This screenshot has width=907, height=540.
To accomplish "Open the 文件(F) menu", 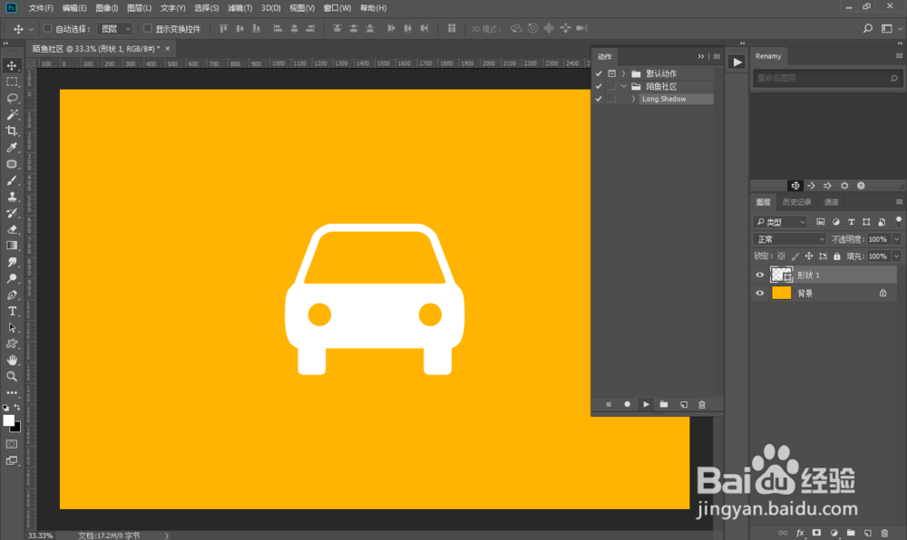I will [x=41, y=8].
